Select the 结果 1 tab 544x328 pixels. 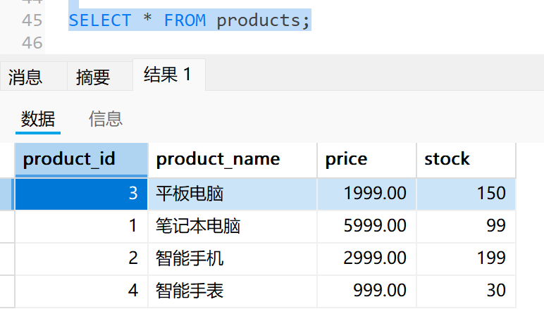click(x=168, y=74)
